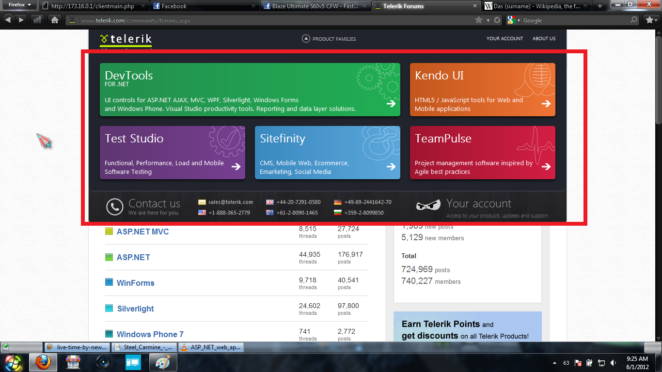Open the camera lens taskbar app
662x372 pixels.
click(103, 362)
